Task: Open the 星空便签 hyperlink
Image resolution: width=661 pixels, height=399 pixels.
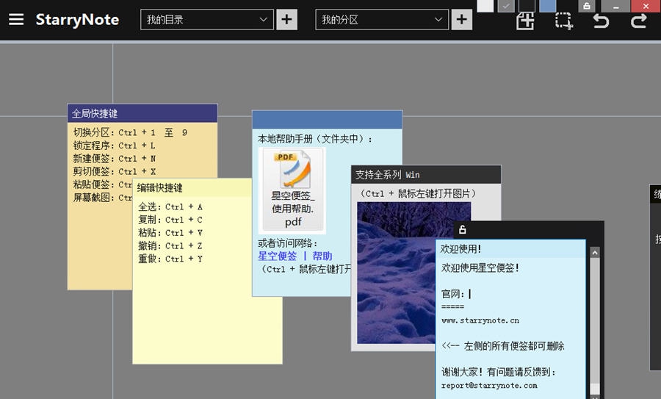Action: pos(278,256)
